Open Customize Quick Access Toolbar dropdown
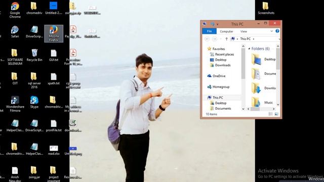The width and height of the screenshot is (324, 182). pyautogui.click(x=217, y=24)
